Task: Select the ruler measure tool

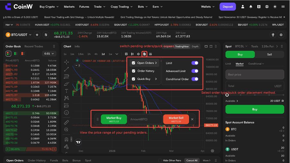Action: click(66, 122)
